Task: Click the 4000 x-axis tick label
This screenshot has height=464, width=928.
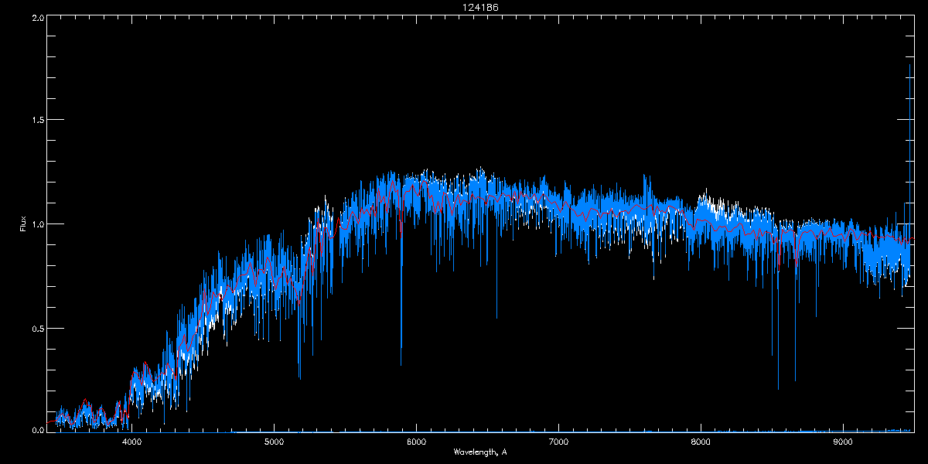Action: pyautogui.click(x=132, y=442)
